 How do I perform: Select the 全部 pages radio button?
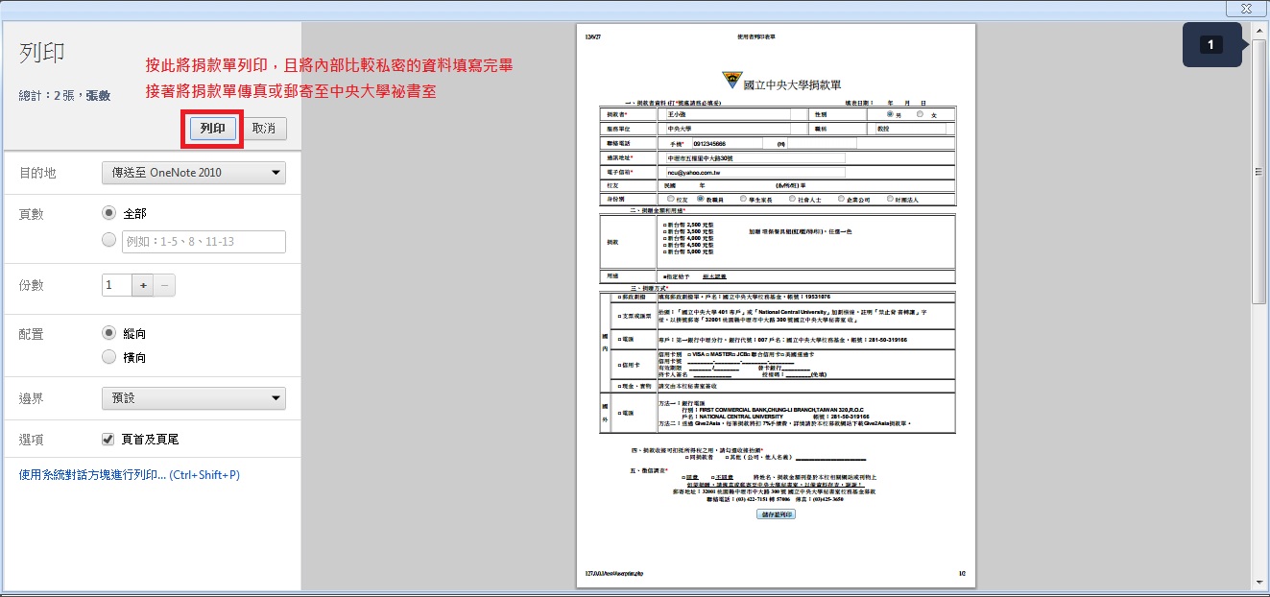pos(109,213)
